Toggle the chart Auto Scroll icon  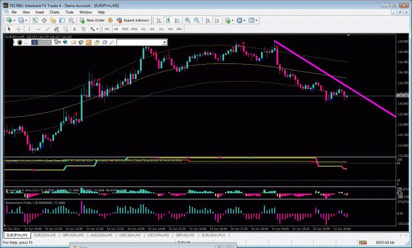208,20
